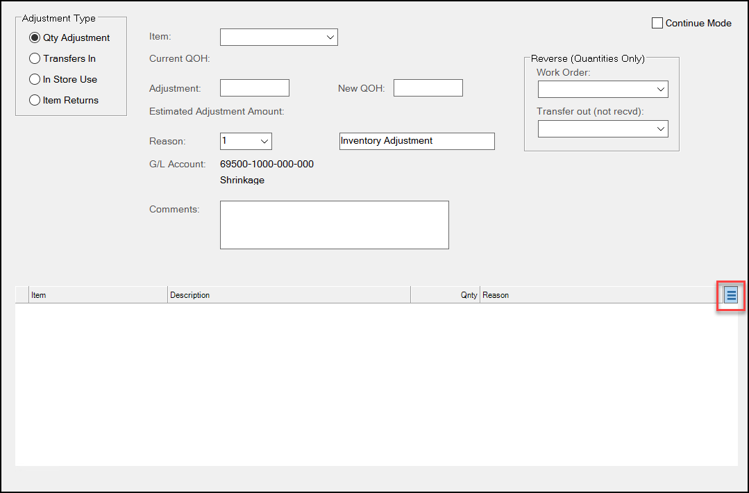Click the Inventory Adjustment reason text box
This screenshot has height=493, width=749.
417,142
